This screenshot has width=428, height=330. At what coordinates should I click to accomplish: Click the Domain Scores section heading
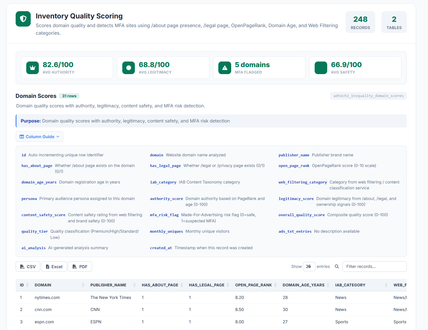[36, 96]
